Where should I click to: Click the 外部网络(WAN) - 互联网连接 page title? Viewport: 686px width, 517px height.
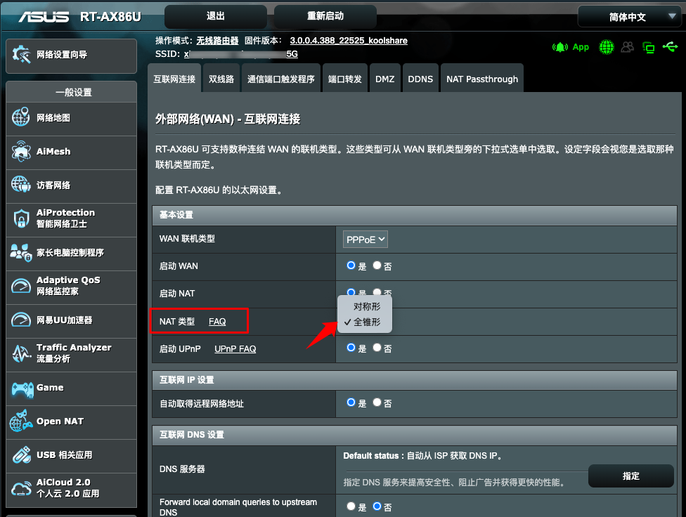[228, 119]
